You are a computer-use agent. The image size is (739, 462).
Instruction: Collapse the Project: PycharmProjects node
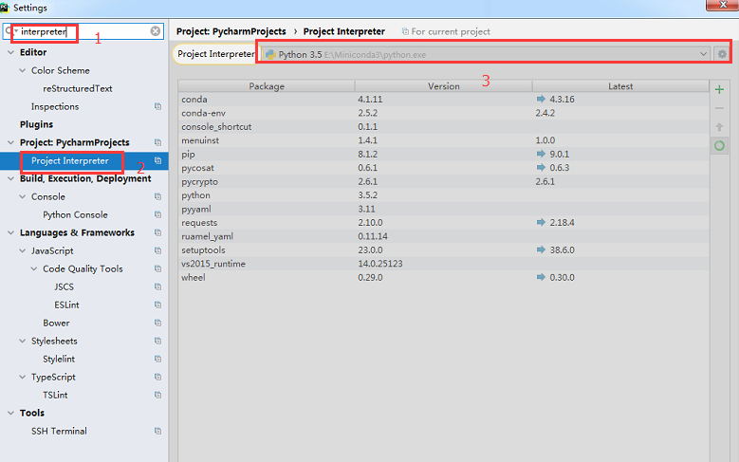[x=10, y=142]
